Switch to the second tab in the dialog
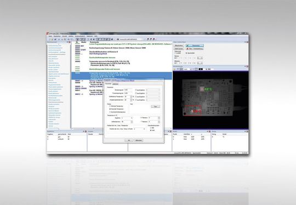Image resolution: width=296 pixels, height=205 pixels. (115, 84)
